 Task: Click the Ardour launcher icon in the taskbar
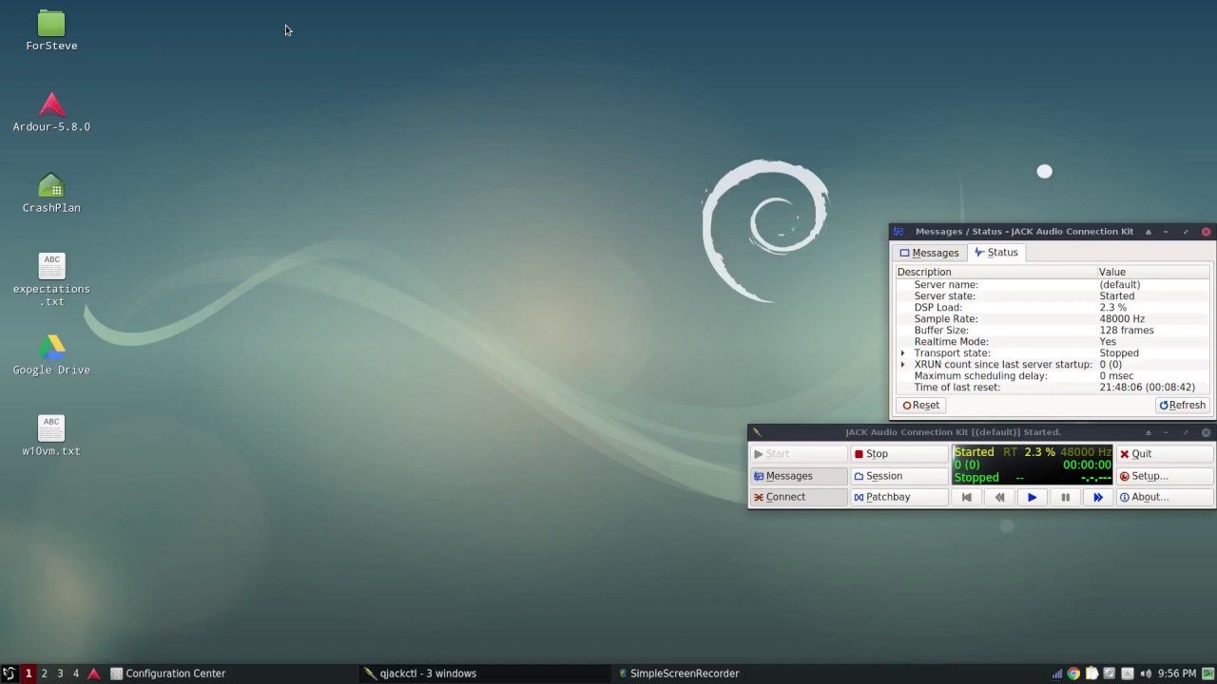coord(93,674)
